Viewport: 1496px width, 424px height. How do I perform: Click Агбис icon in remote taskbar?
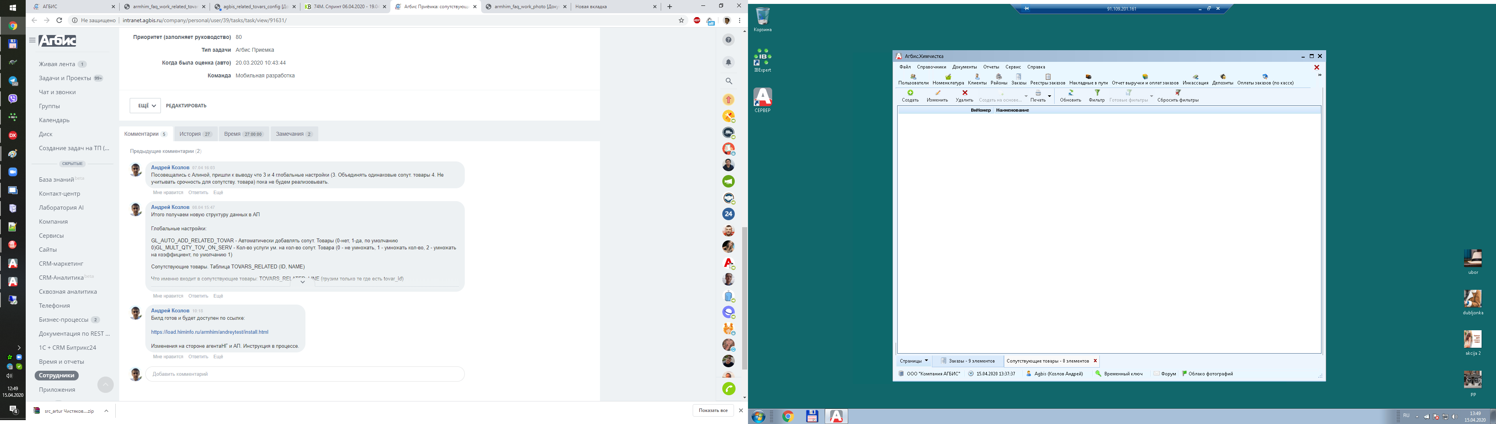click(836, 417)
